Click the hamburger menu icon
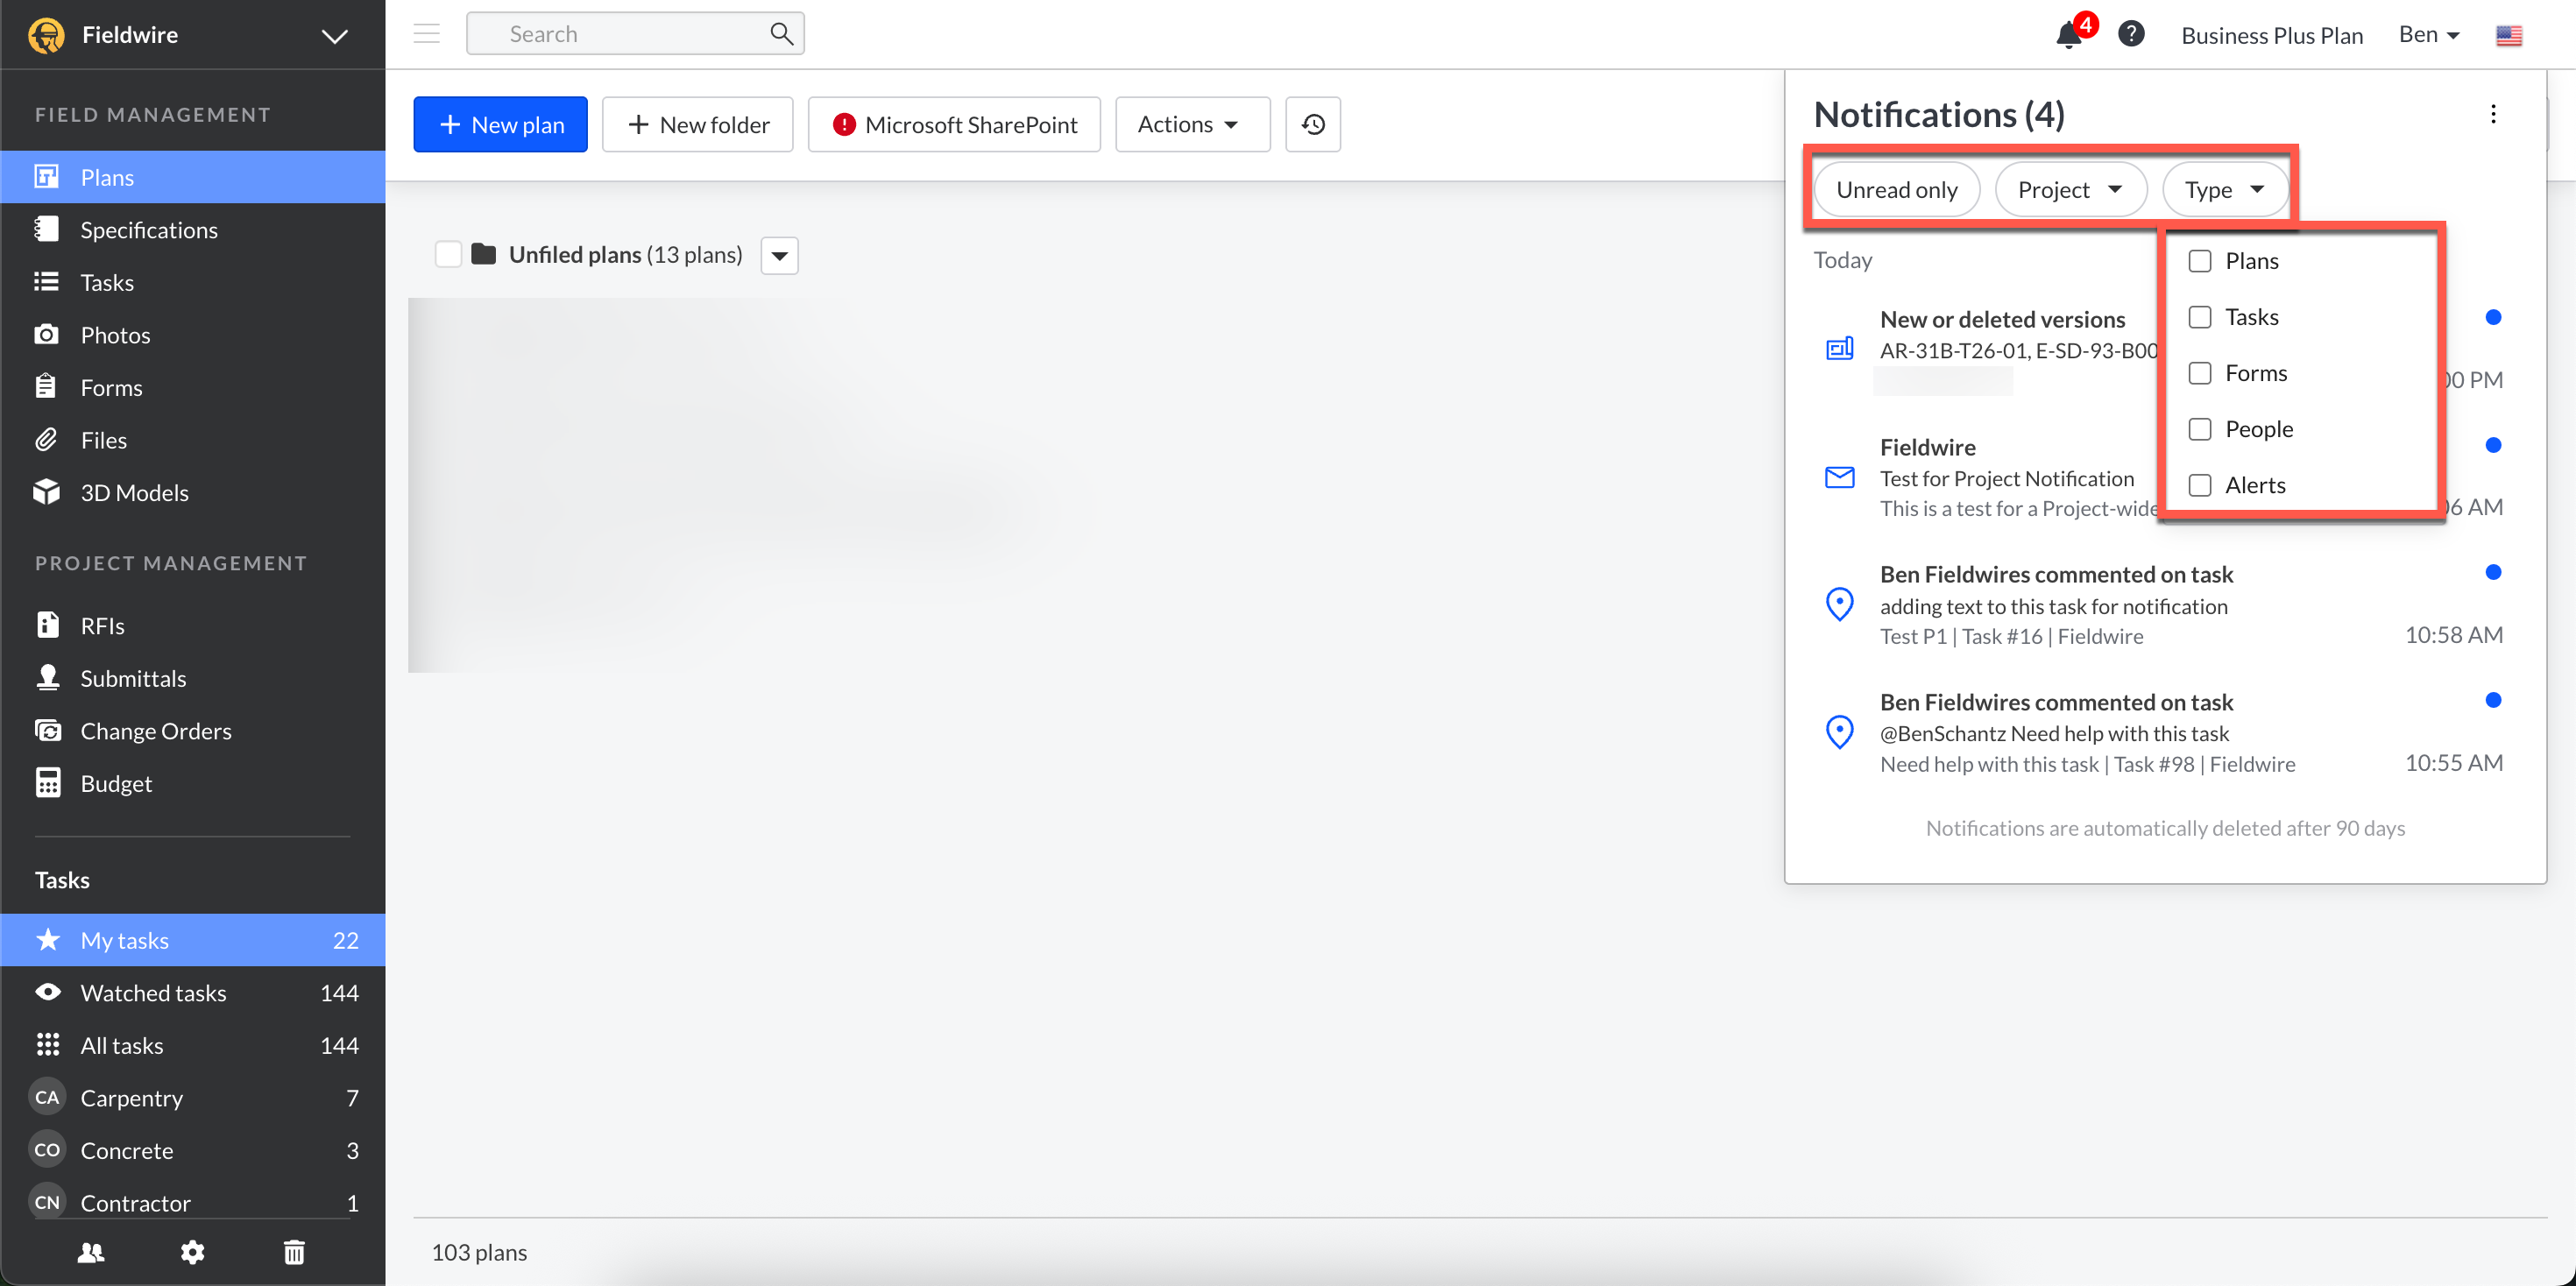Screen dimensions: 2576x1286 point(427,34)
